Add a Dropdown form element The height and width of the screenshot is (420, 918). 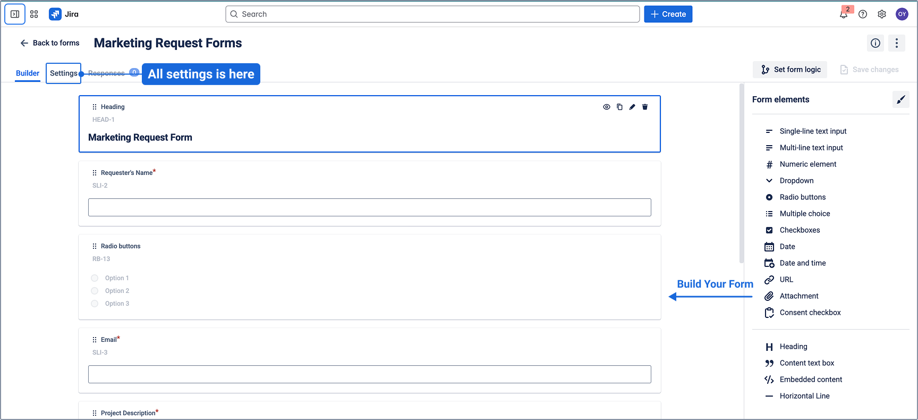point(796,181)
